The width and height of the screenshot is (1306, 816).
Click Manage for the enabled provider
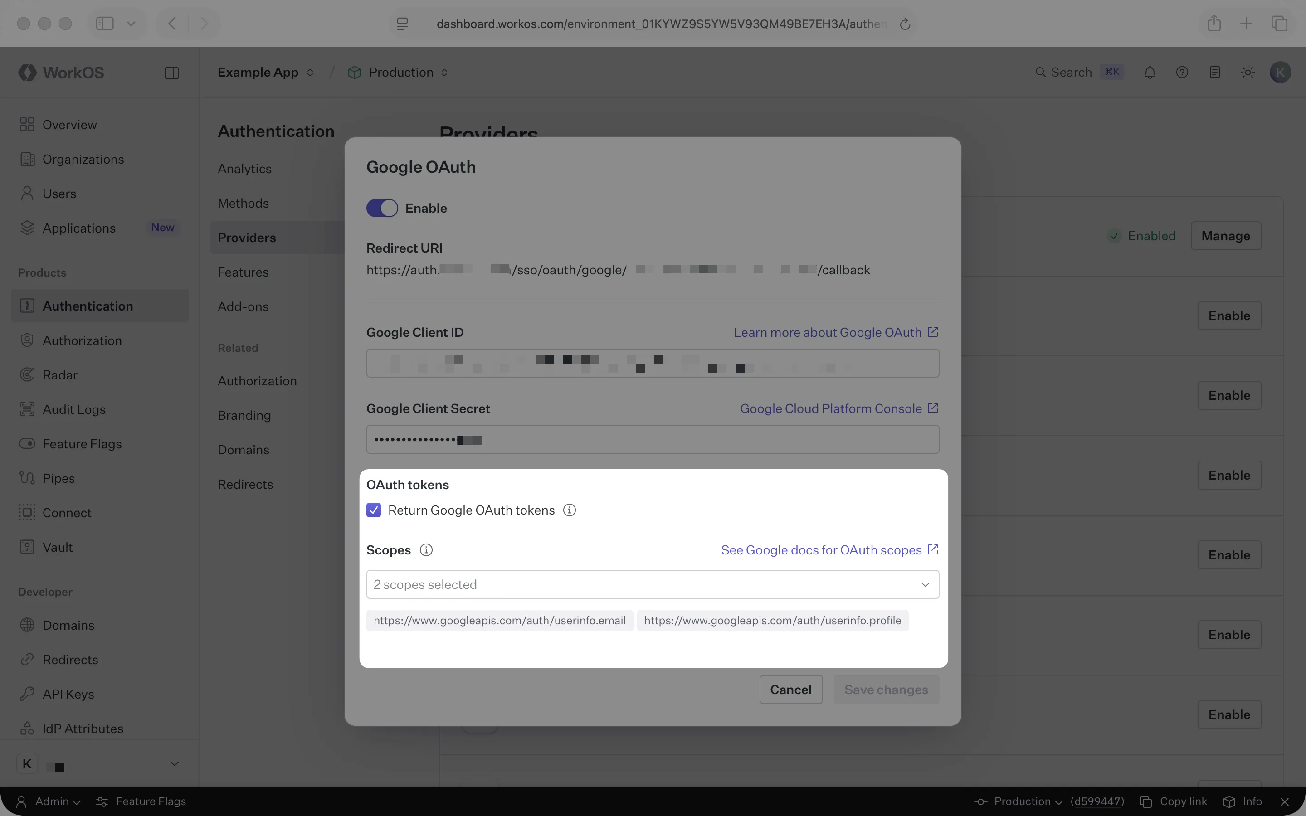tap(1226, 236)
